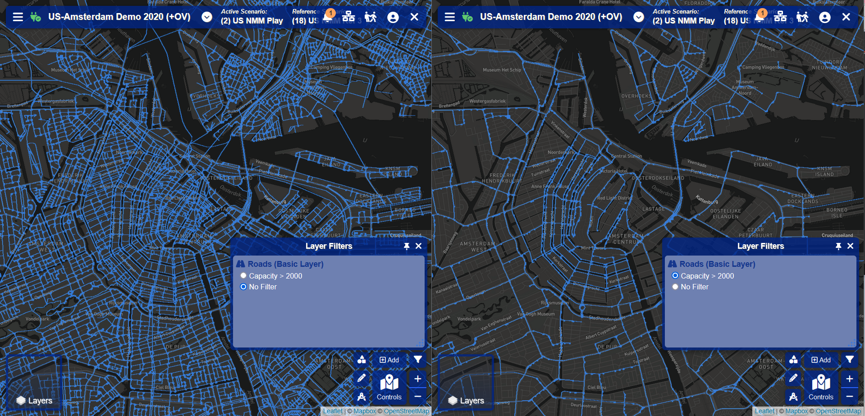
Task: Zoom out the right map with minus button
Action: [x=850, y=396]
